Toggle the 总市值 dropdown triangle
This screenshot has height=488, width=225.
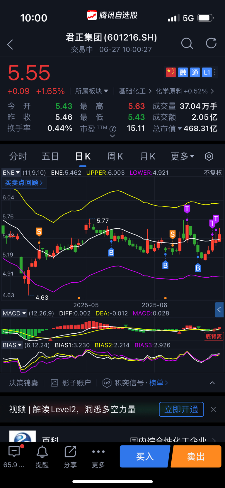179,129
